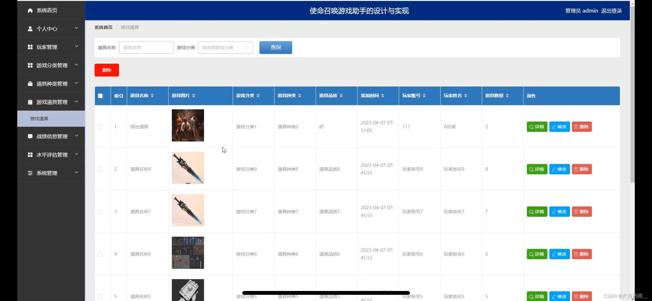Expand the 游戏分类管理 chevron

click(76, 65)
